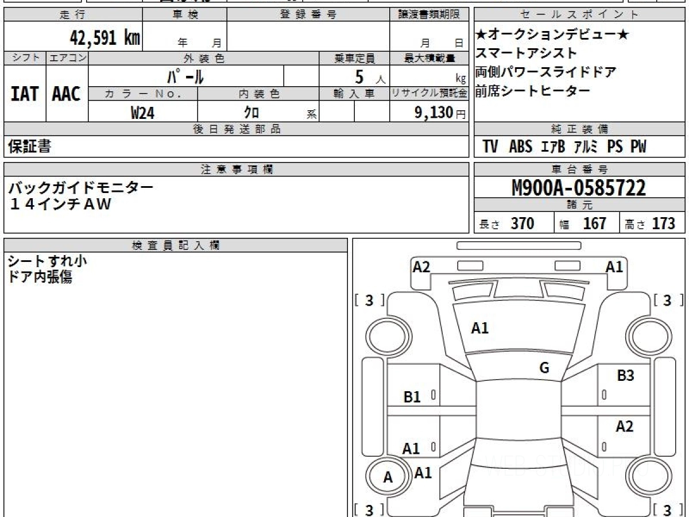Click the B3 mark on the car diagram

625,376
